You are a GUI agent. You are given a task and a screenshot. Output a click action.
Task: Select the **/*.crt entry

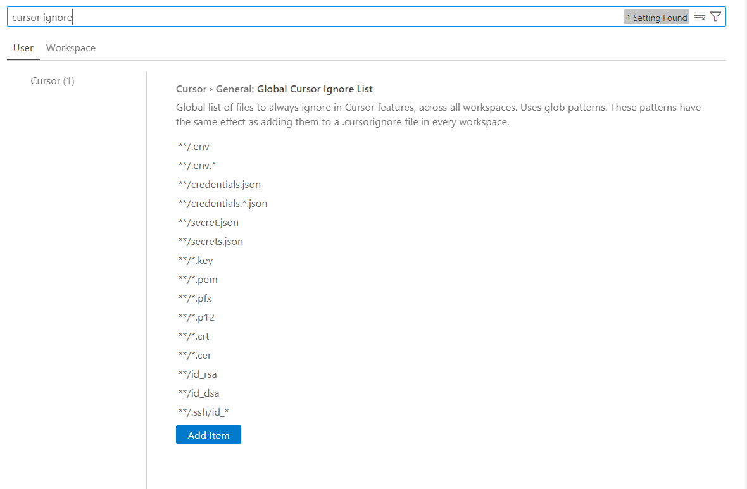coord(194,337)
